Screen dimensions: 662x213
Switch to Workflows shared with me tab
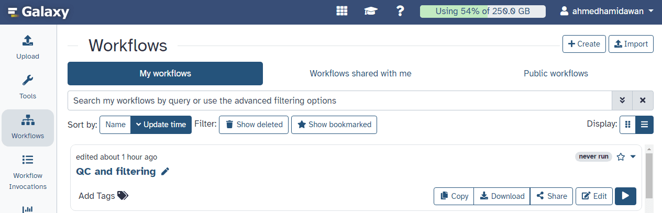360,74
